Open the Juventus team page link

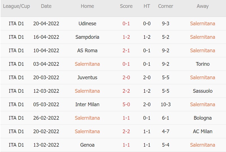(x=87, y=78)
